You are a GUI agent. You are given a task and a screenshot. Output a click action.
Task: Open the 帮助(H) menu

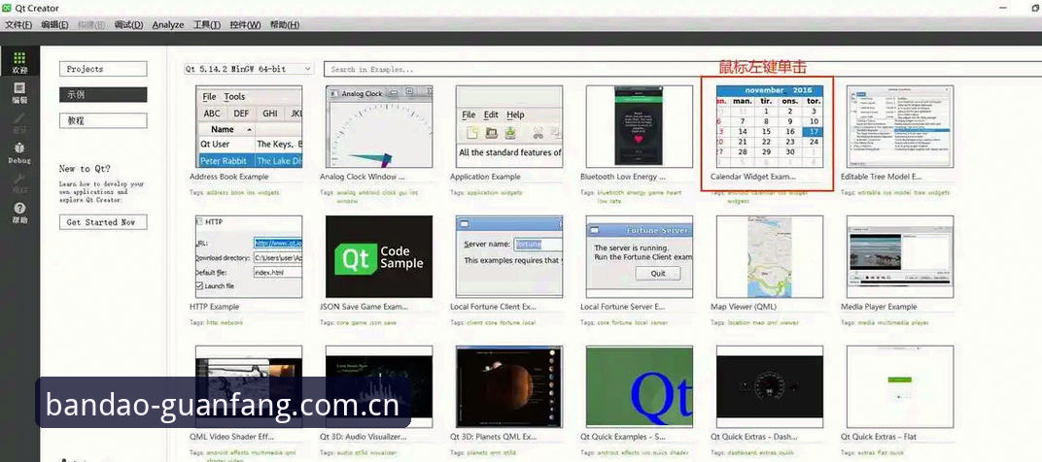coord(285,24)
